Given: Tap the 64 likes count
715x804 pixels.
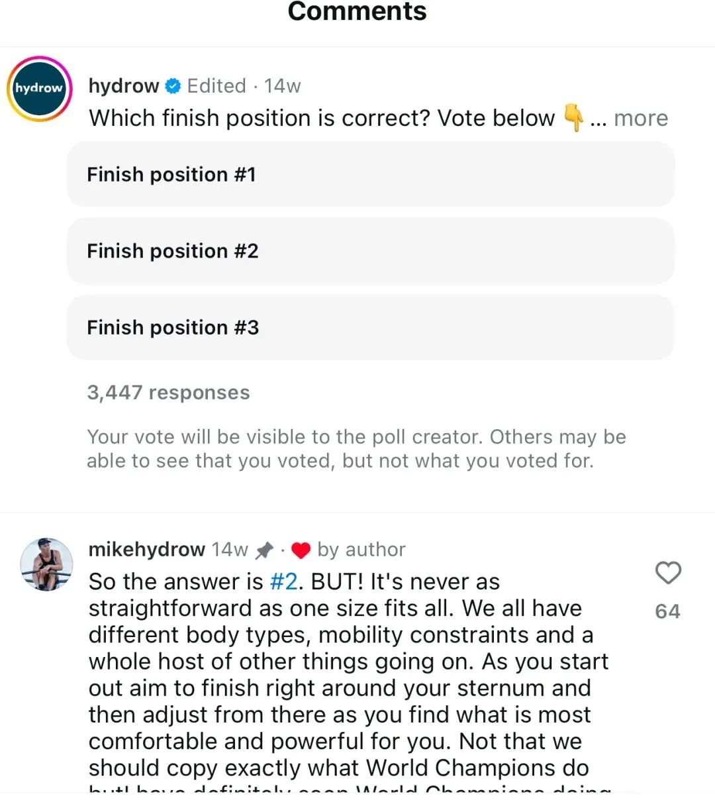Looking at the screenshot, I should pos(667,611).
